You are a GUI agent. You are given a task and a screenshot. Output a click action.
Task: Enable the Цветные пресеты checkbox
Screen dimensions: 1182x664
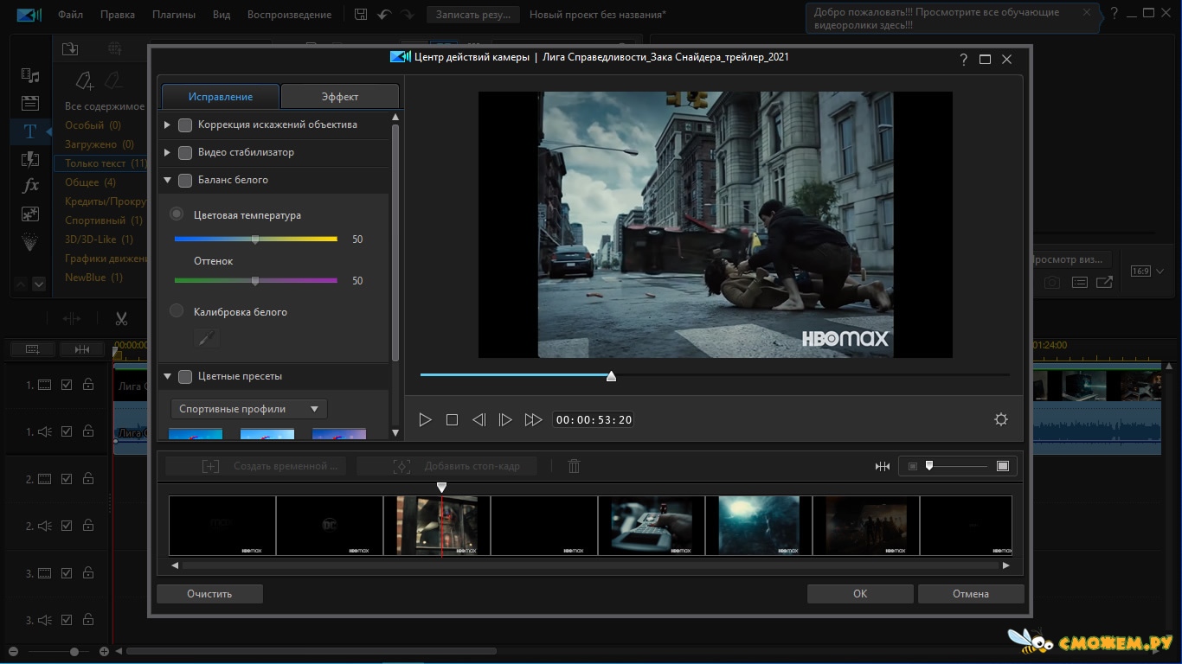185,377
